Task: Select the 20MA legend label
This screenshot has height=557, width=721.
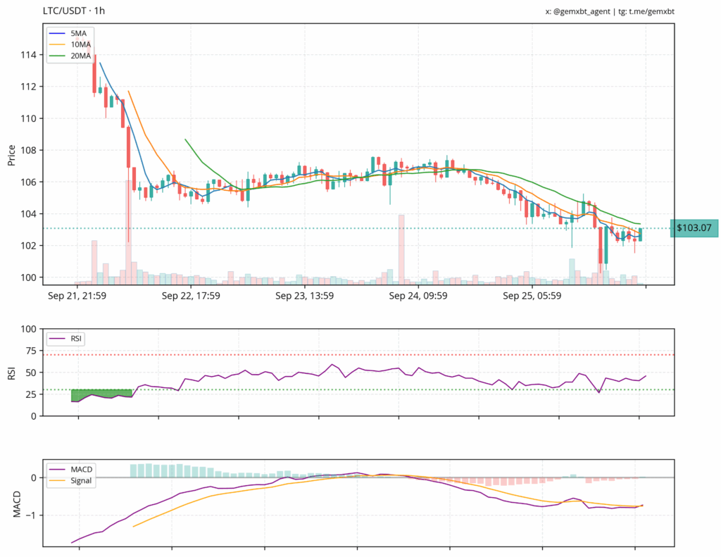Action: [80, 56]
